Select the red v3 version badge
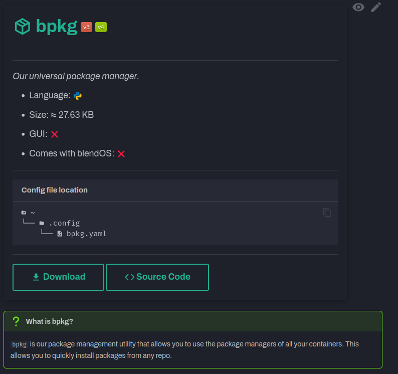 86,27
